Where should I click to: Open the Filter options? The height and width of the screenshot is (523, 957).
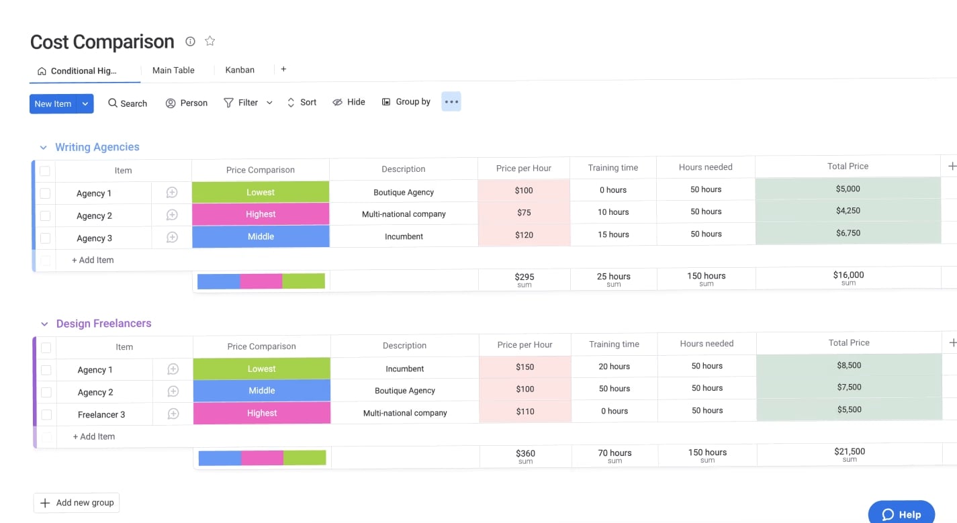click(242, 102)
